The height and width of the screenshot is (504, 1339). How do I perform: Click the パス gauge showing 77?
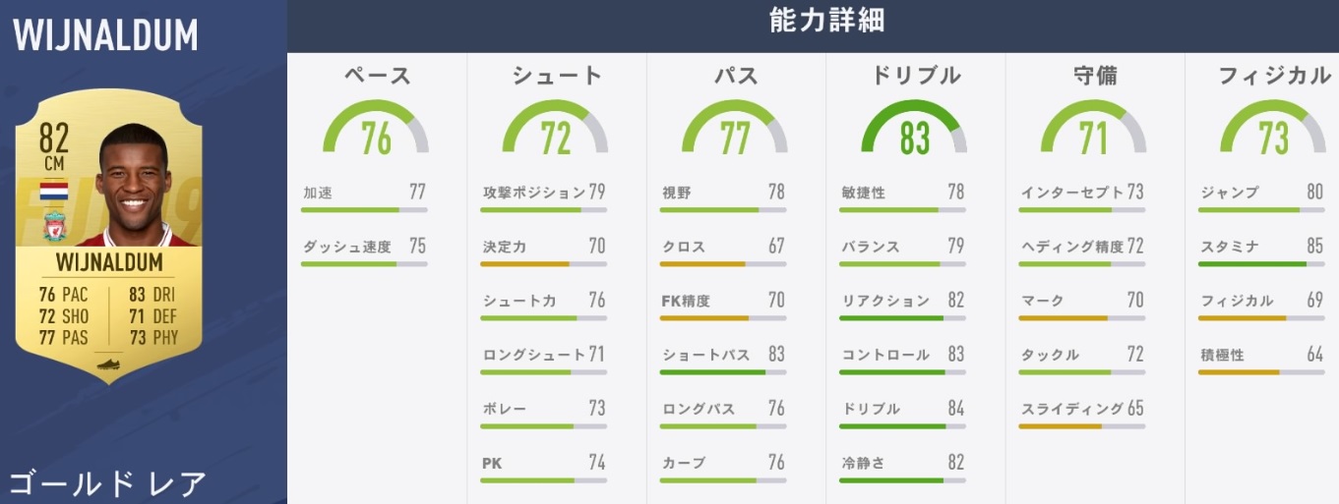pos(735,130)
